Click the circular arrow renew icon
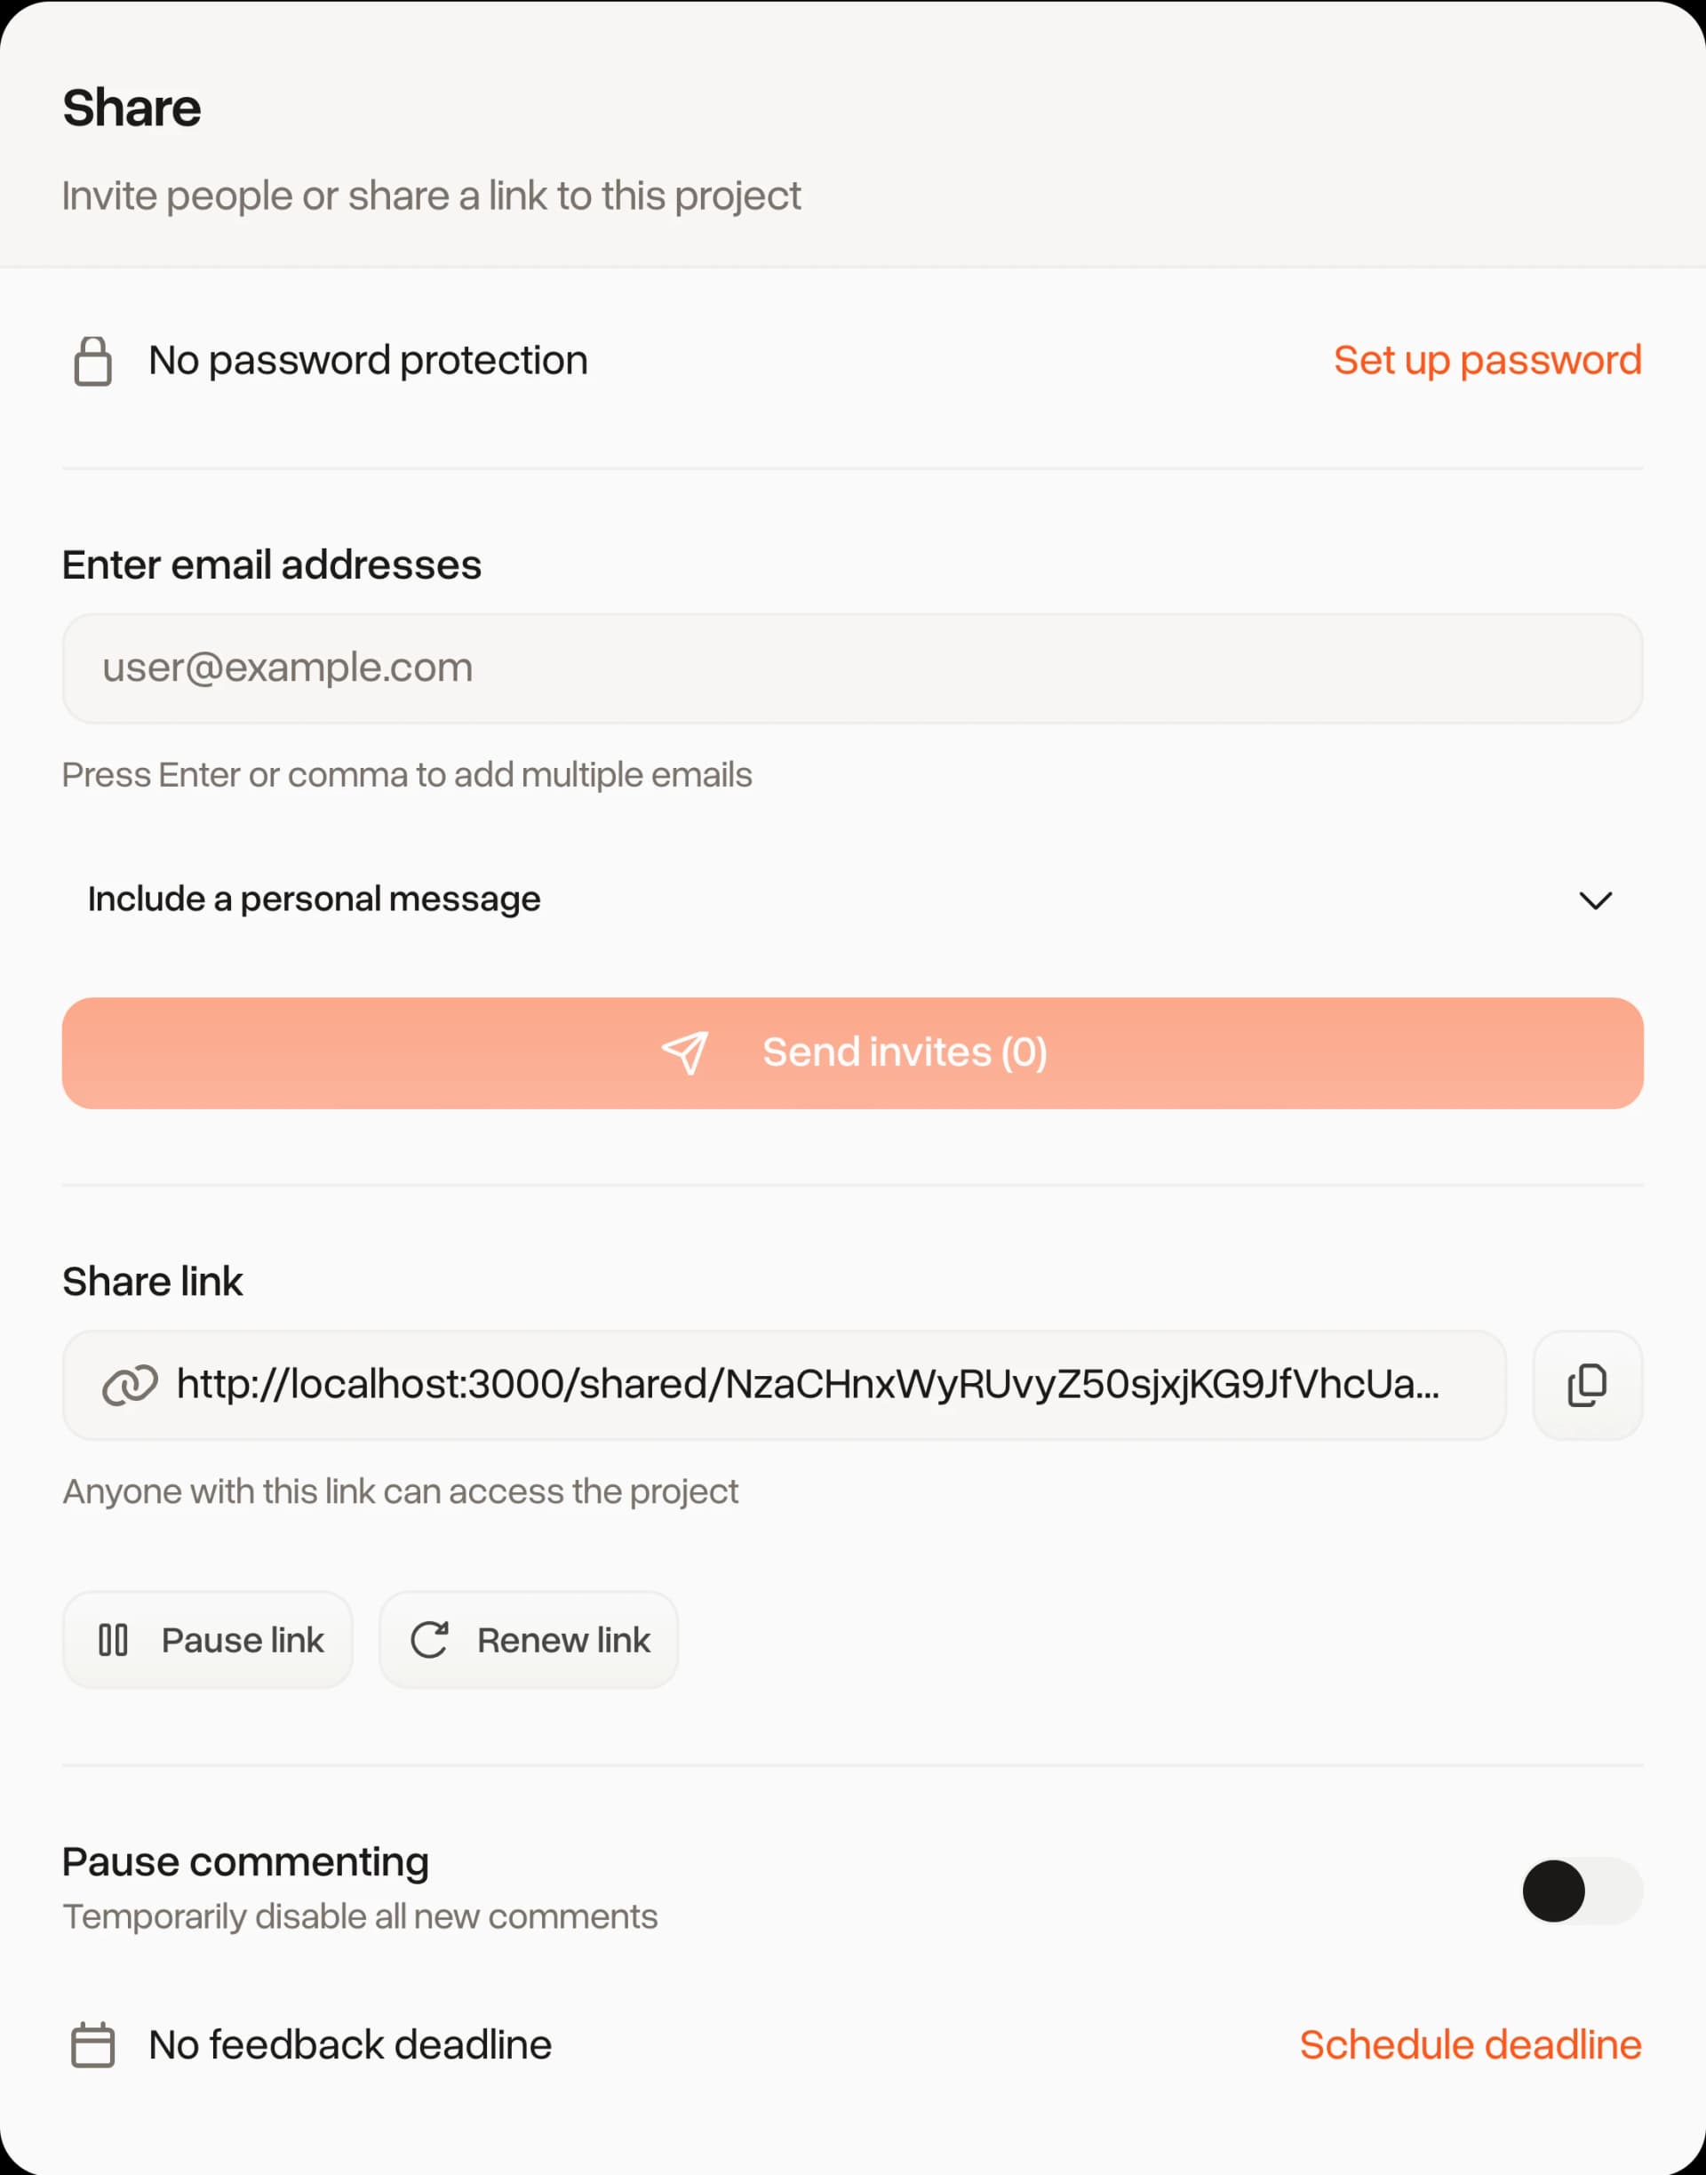This screenshot has height=2175, width=1706. (x=429, y=1640)
